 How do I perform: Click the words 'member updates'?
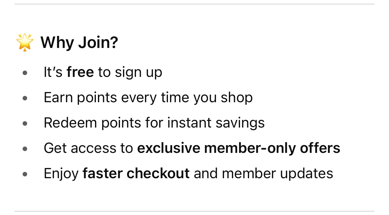(x=277, y=174)
